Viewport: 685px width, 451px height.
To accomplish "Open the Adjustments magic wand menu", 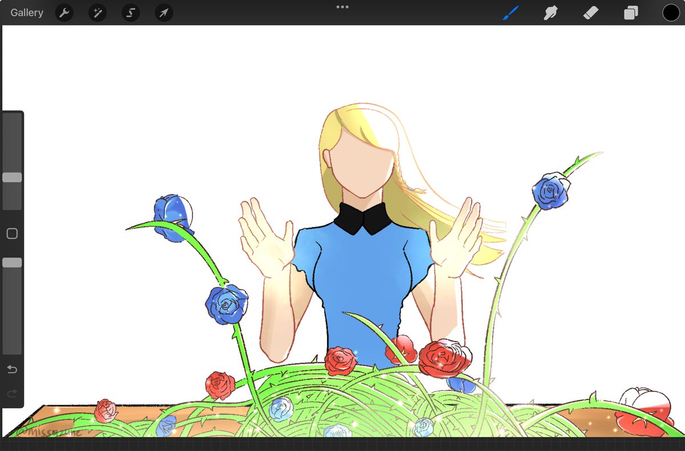I will [97, 13].
